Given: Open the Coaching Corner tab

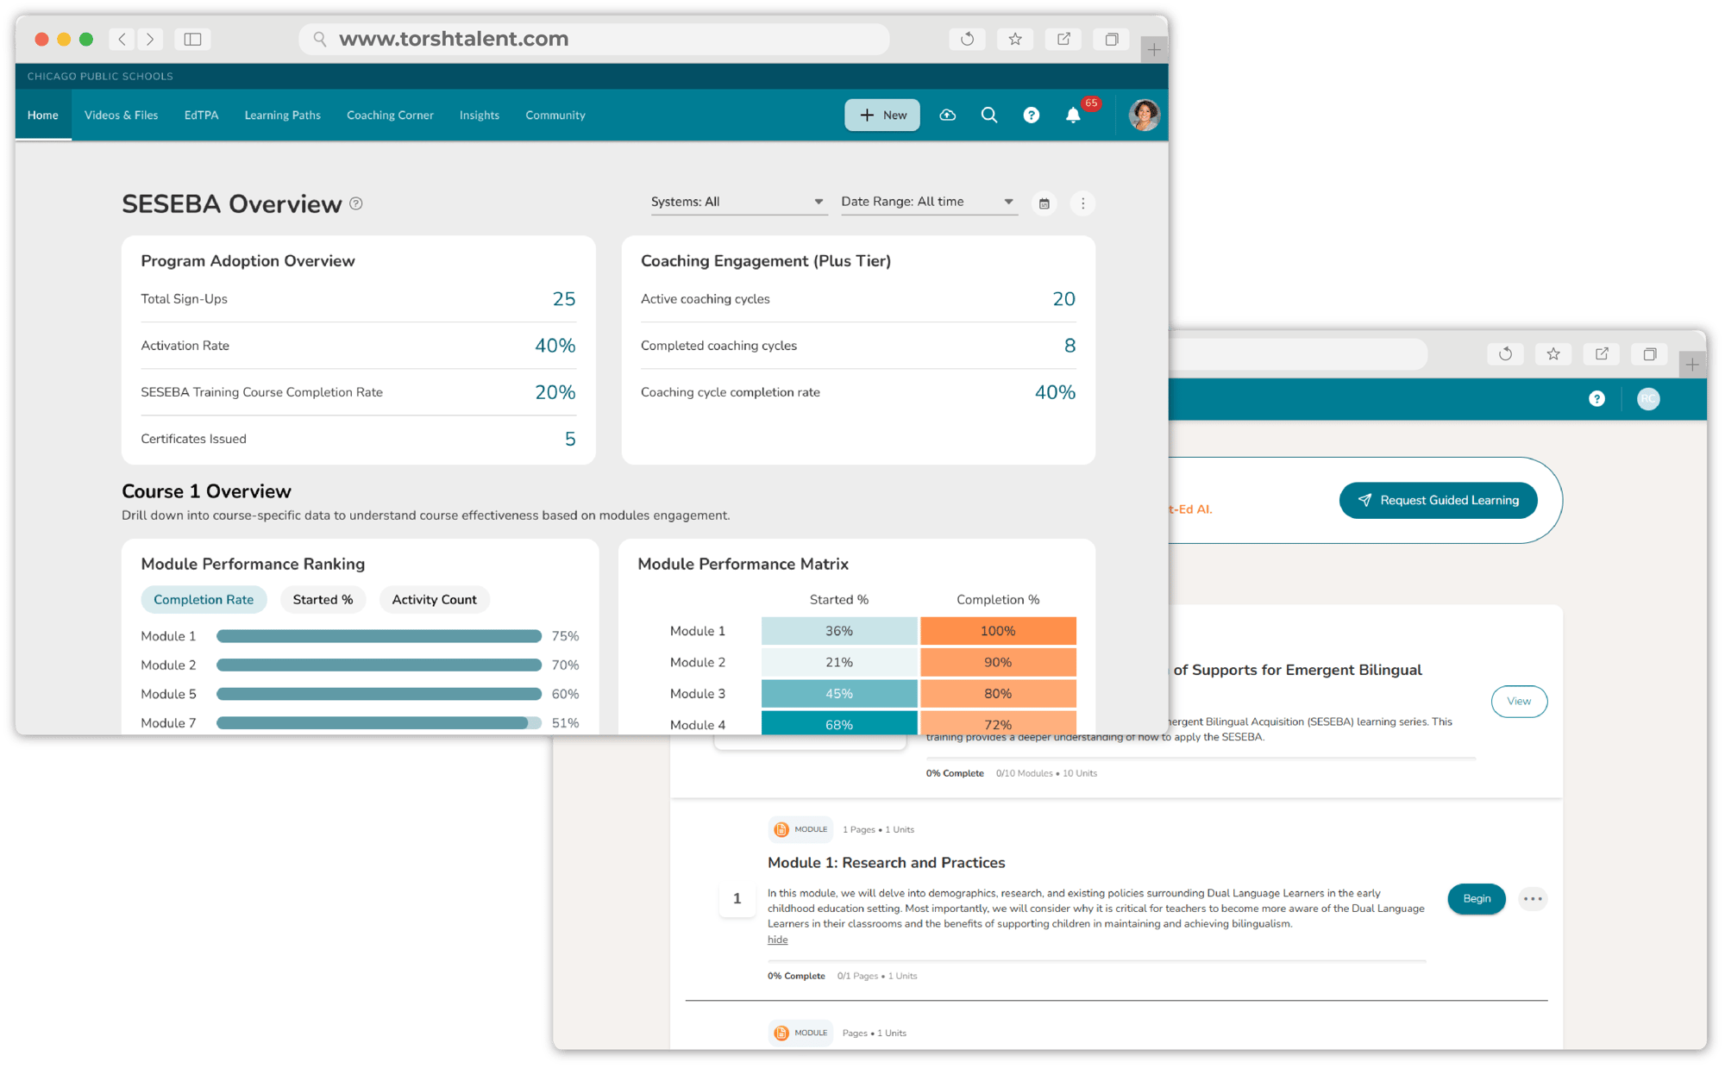Looking at the screenshot, I should 390,115.
